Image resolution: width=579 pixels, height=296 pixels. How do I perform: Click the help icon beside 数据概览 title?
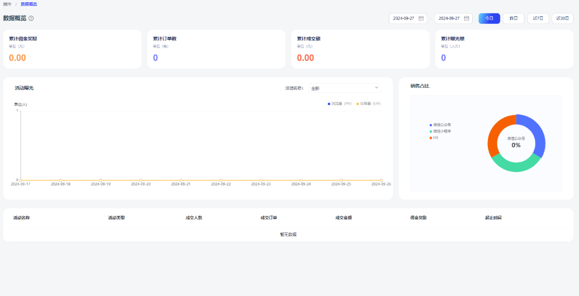pos(31,18)
